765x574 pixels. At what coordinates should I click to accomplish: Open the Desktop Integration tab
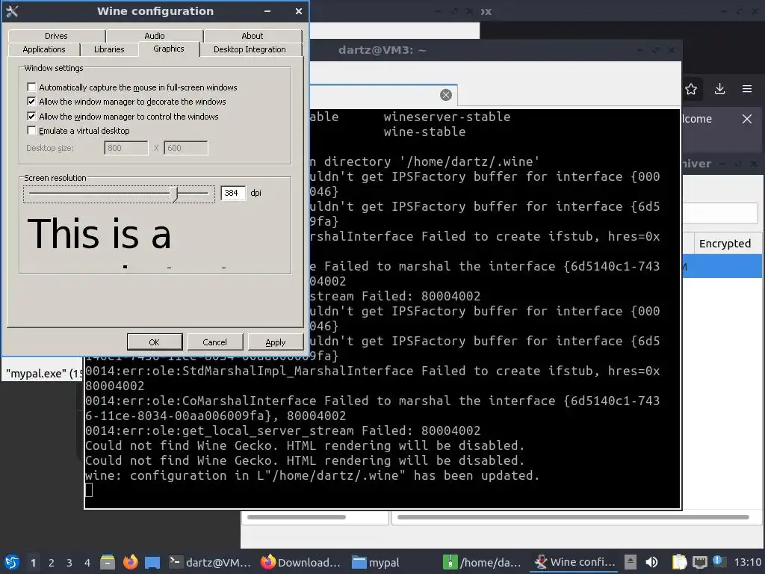pyautogui.click(x=250, y=49)
